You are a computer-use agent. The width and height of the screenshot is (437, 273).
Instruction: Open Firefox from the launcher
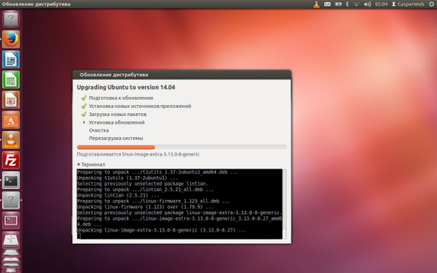pos(11,39)
